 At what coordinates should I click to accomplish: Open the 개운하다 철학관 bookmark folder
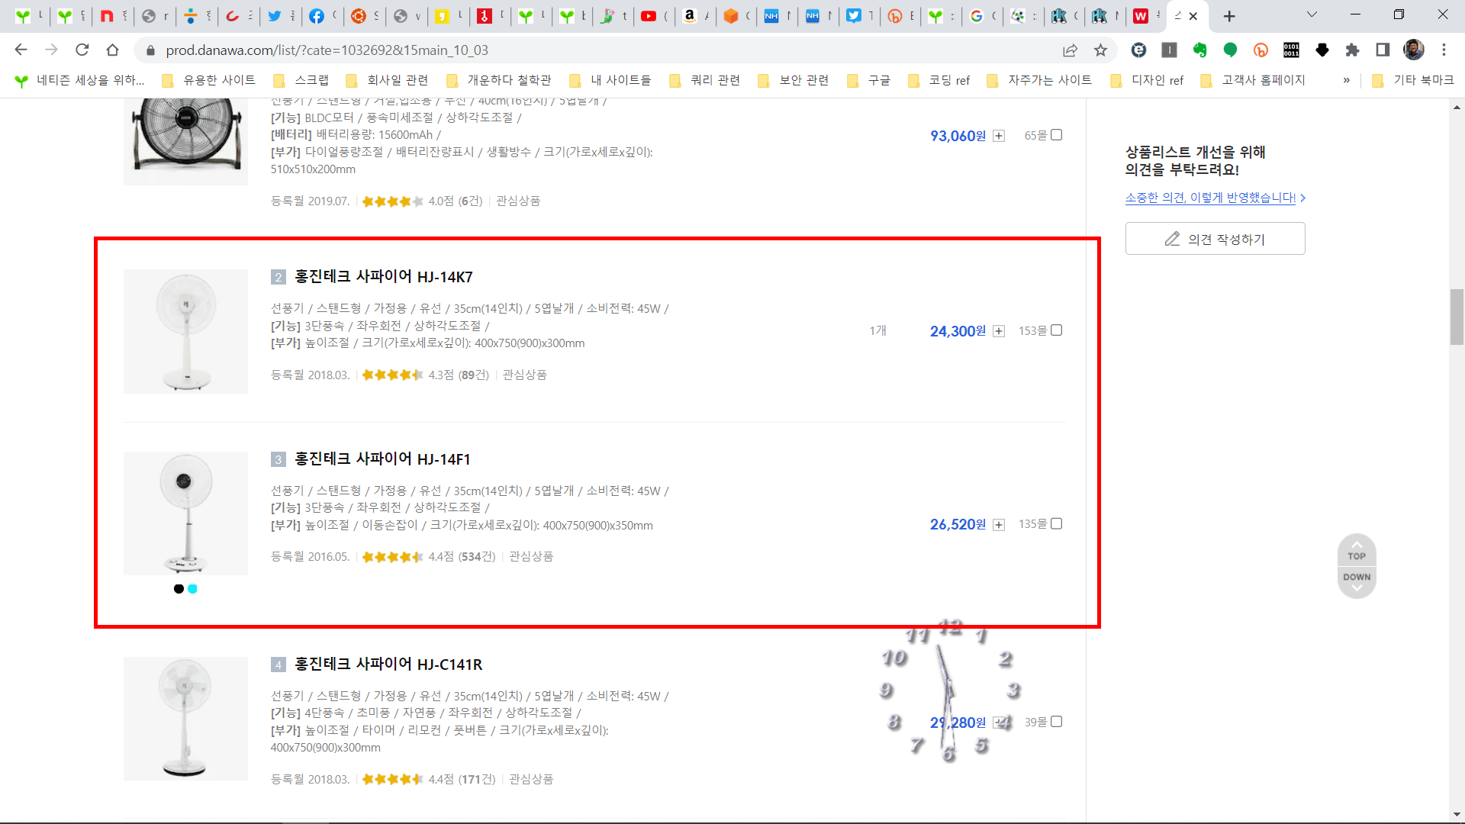pos(498,80)
